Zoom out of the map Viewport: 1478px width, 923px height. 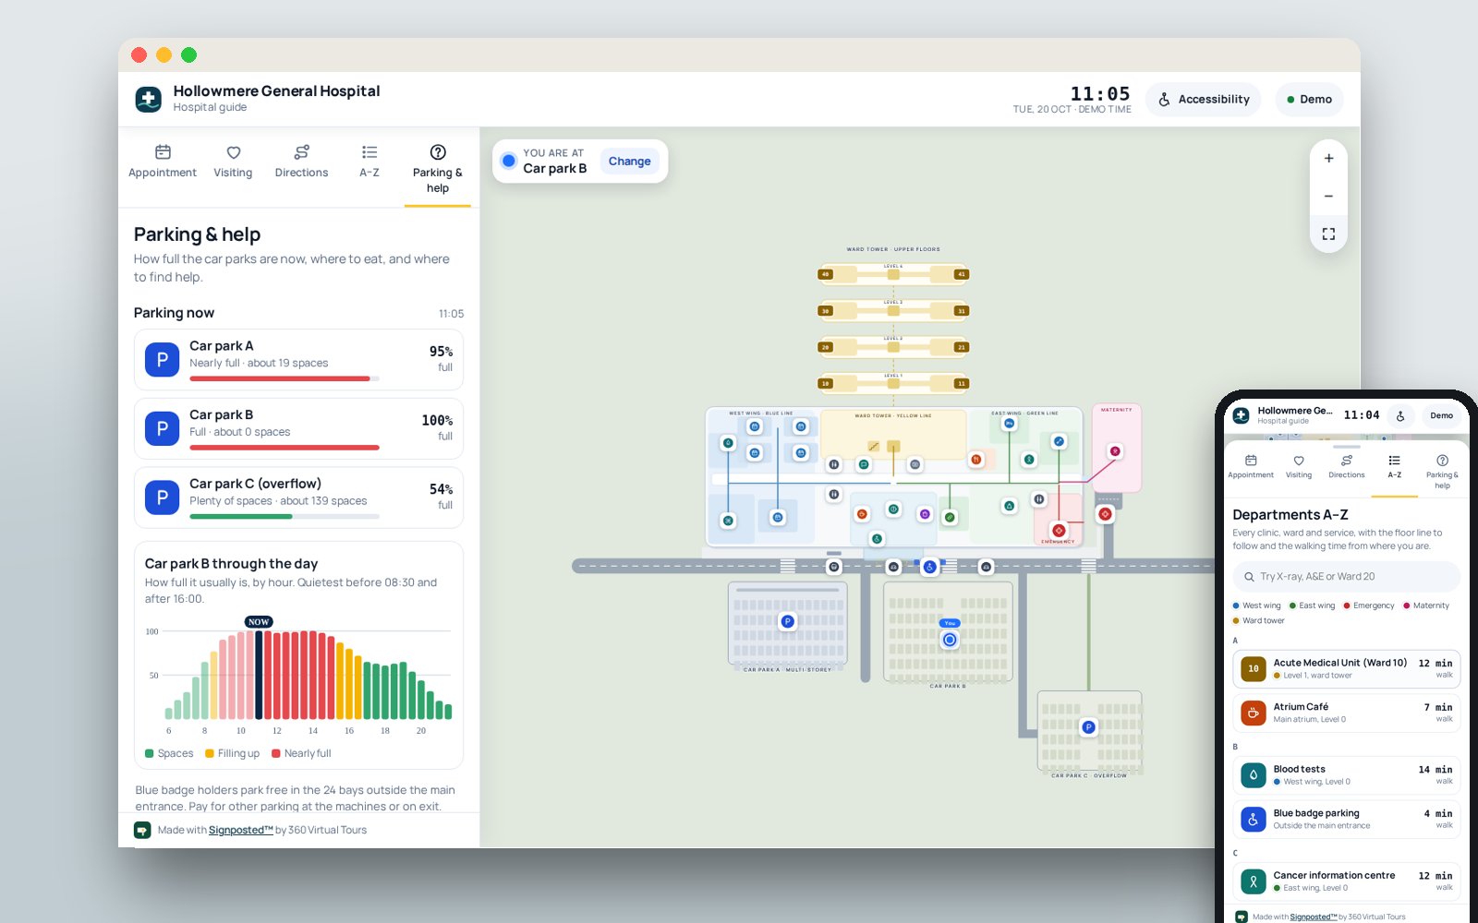click(1328, 196)
